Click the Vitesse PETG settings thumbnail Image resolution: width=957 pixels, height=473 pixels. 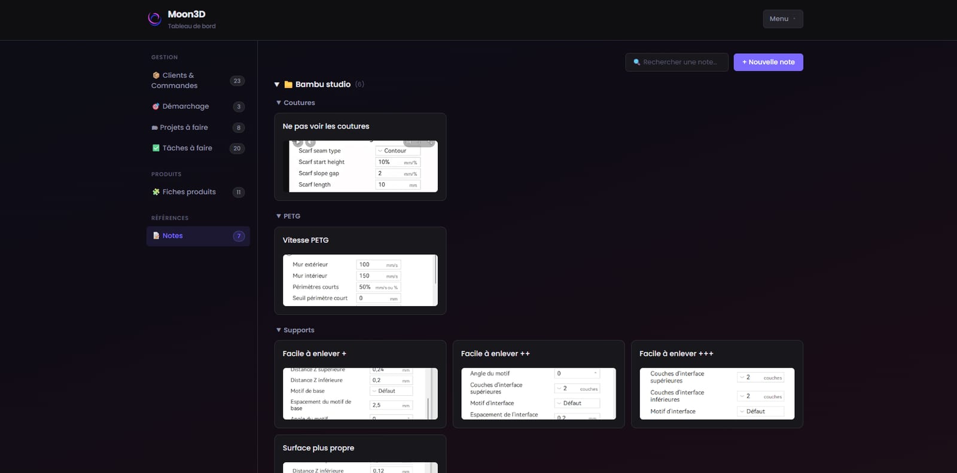tap(360, 280)
